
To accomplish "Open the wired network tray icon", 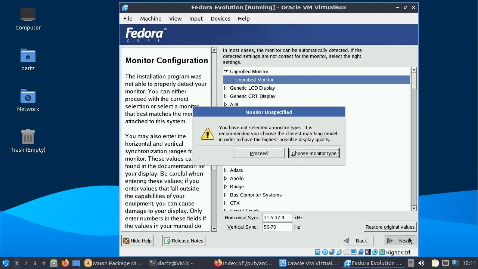I will pos(445,263).
